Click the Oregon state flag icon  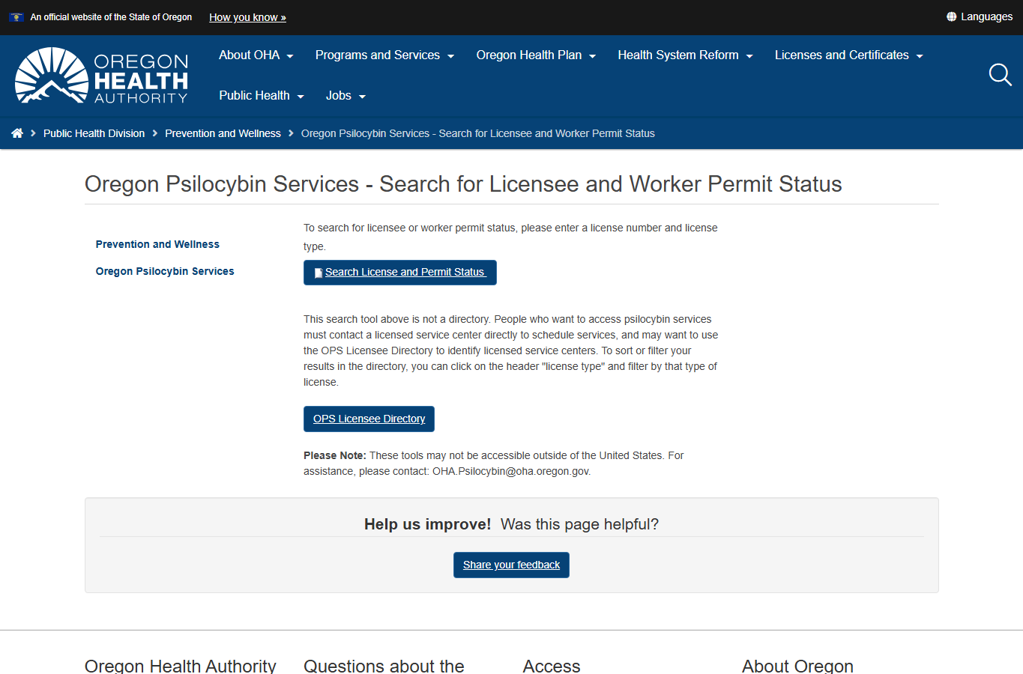16,17
